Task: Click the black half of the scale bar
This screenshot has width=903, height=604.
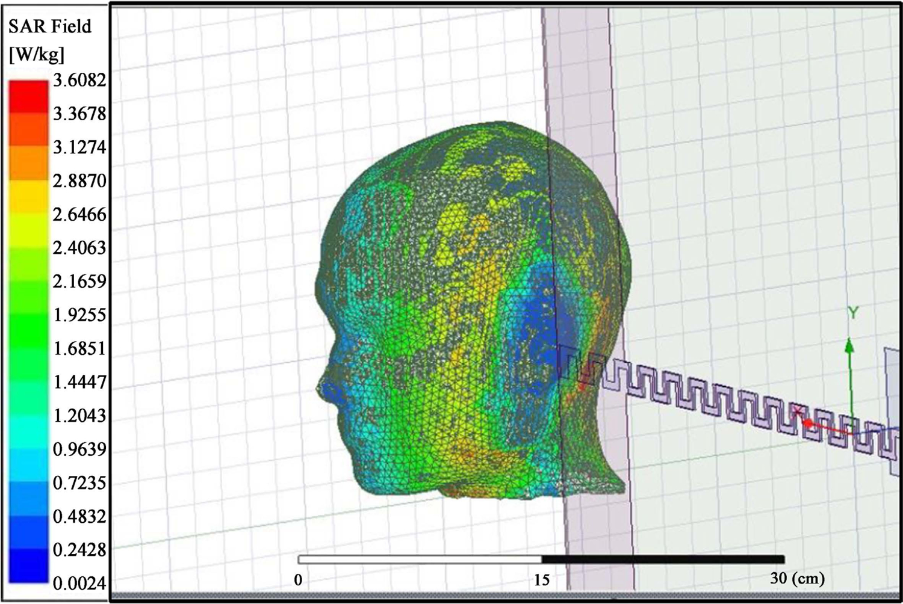Action: tap(663, 559)
